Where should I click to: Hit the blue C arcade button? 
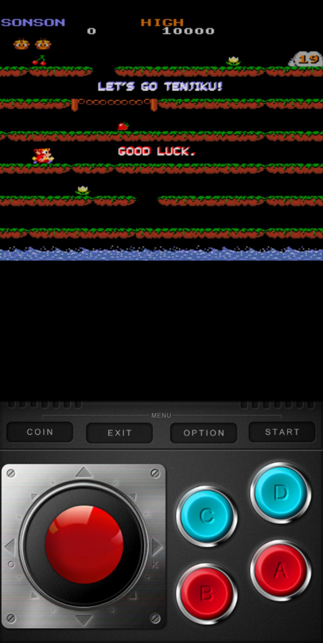(x=207, y=516)
